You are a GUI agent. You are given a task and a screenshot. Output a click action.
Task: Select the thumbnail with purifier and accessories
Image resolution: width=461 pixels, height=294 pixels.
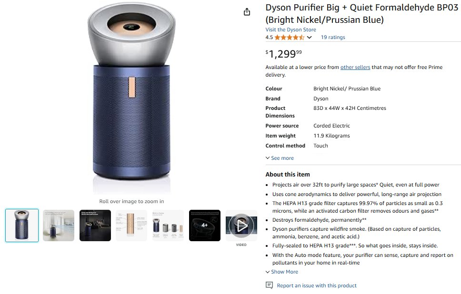tap(168, 225)
